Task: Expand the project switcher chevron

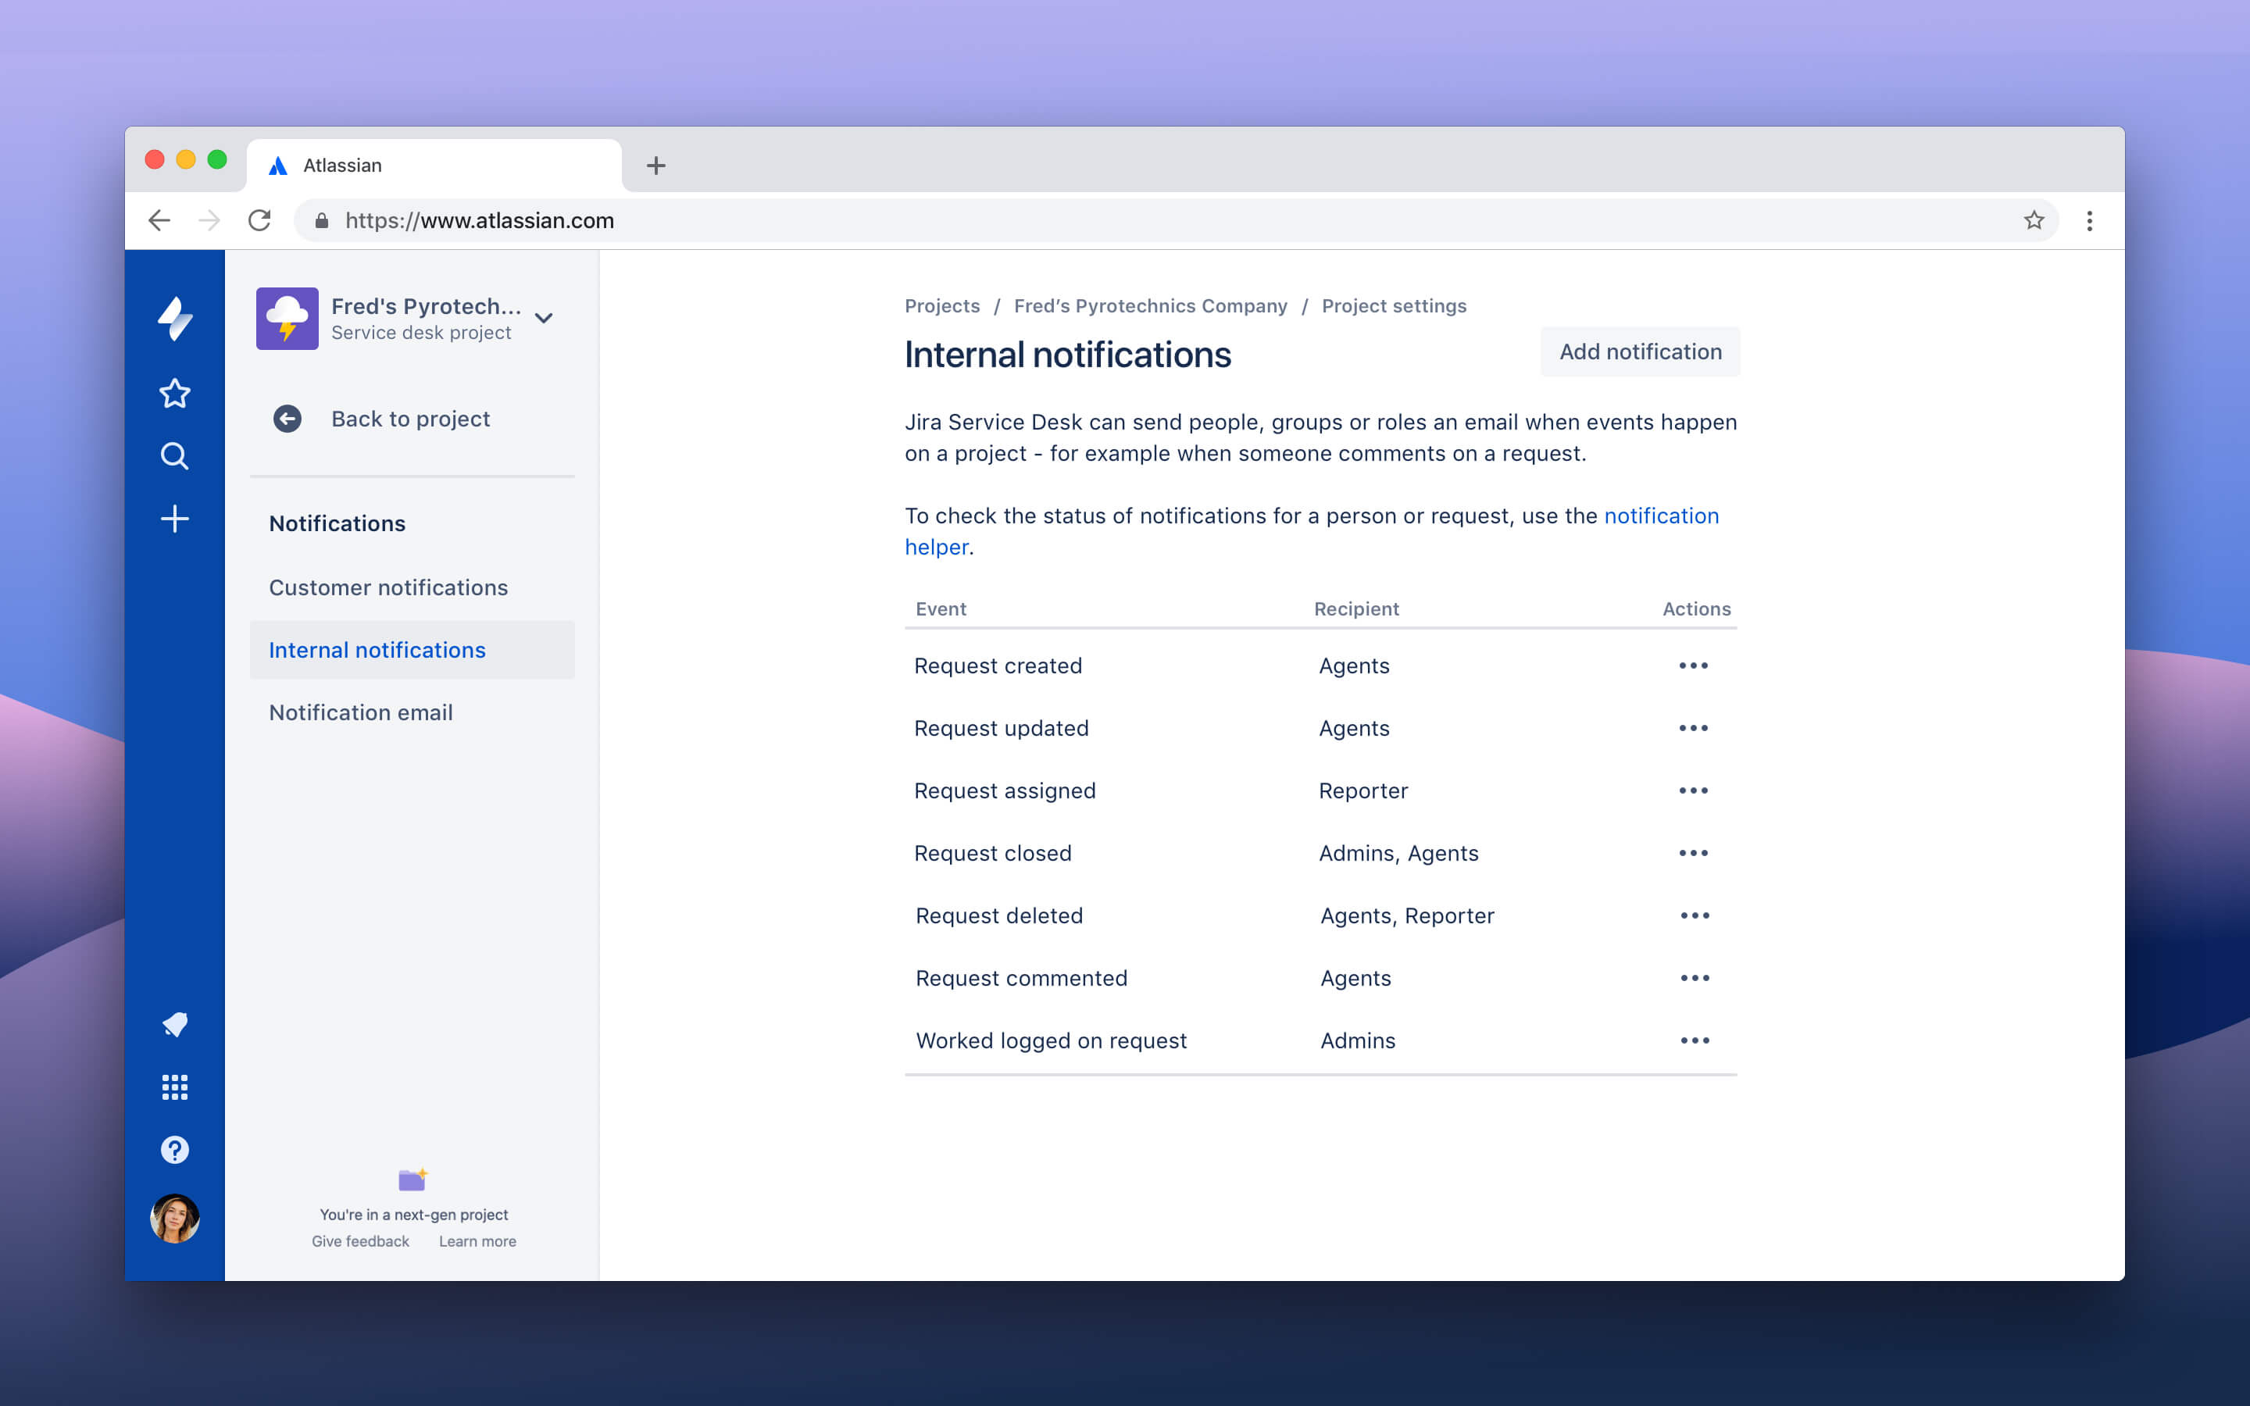Action: tap(544, 318)
